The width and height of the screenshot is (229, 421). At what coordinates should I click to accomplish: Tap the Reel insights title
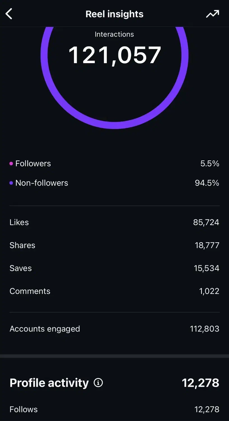114,14
